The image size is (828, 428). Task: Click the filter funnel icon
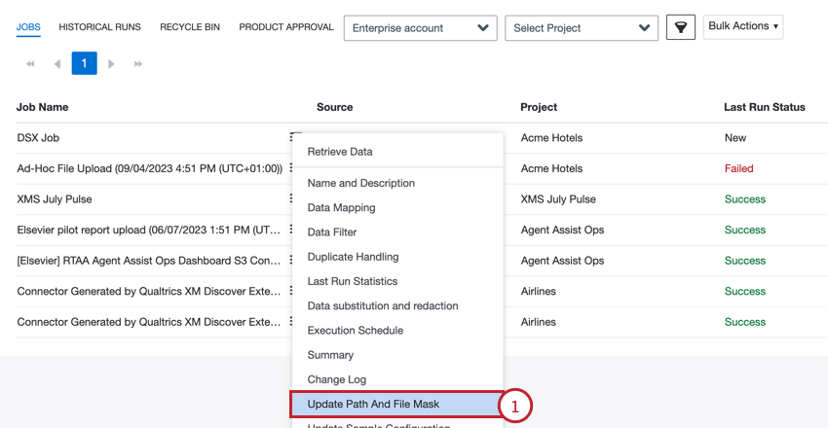pyautogui.click(x=680, y=27)
